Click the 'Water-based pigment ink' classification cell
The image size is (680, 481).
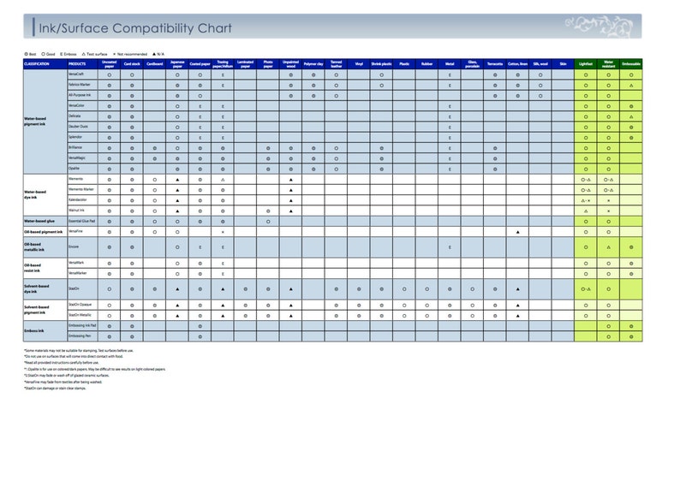pyautogui.click(x=45, y=122)
